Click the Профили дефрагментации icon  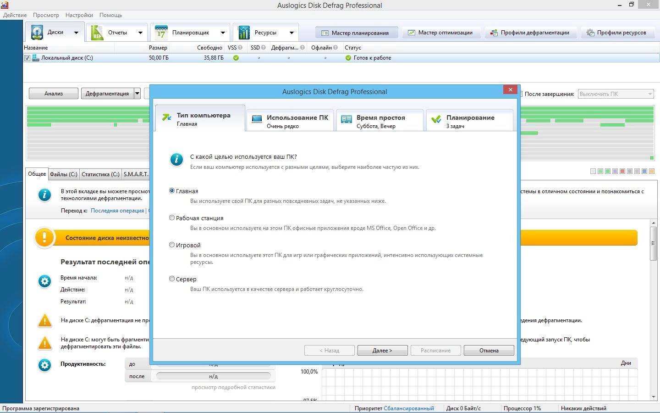tap(494, 33)
